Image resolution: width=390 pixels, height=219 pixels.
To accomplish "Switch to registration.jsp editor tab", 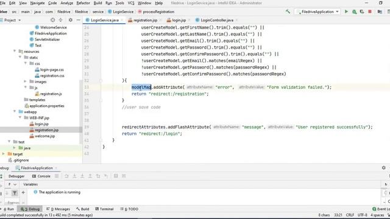I will point(145,20).
